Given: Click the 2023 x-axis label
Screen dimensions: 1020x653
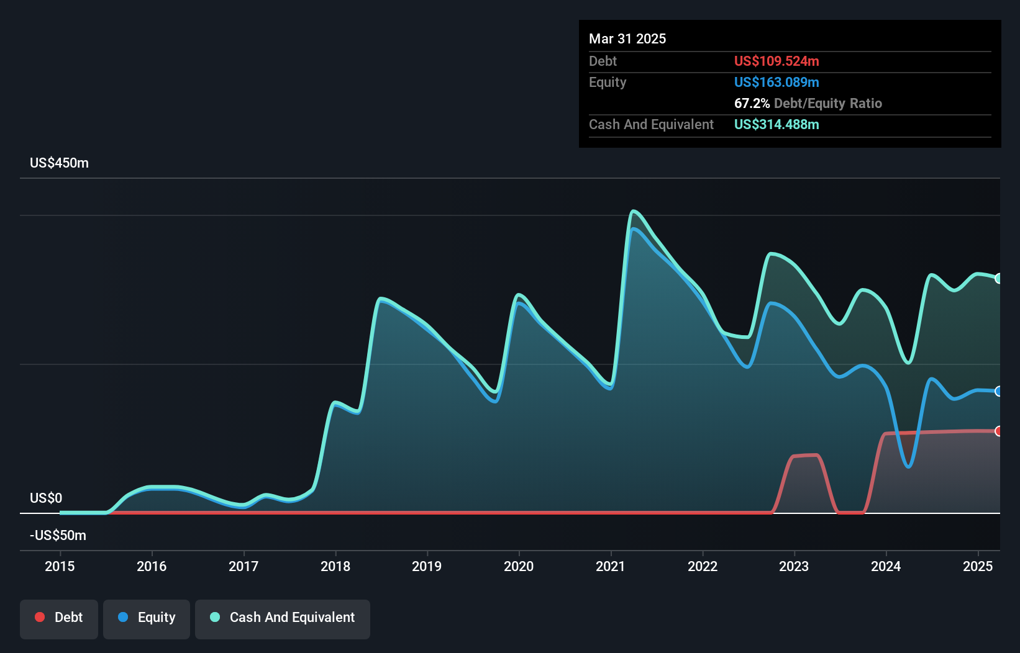Looking at the screenshot, I should point(794,566).
